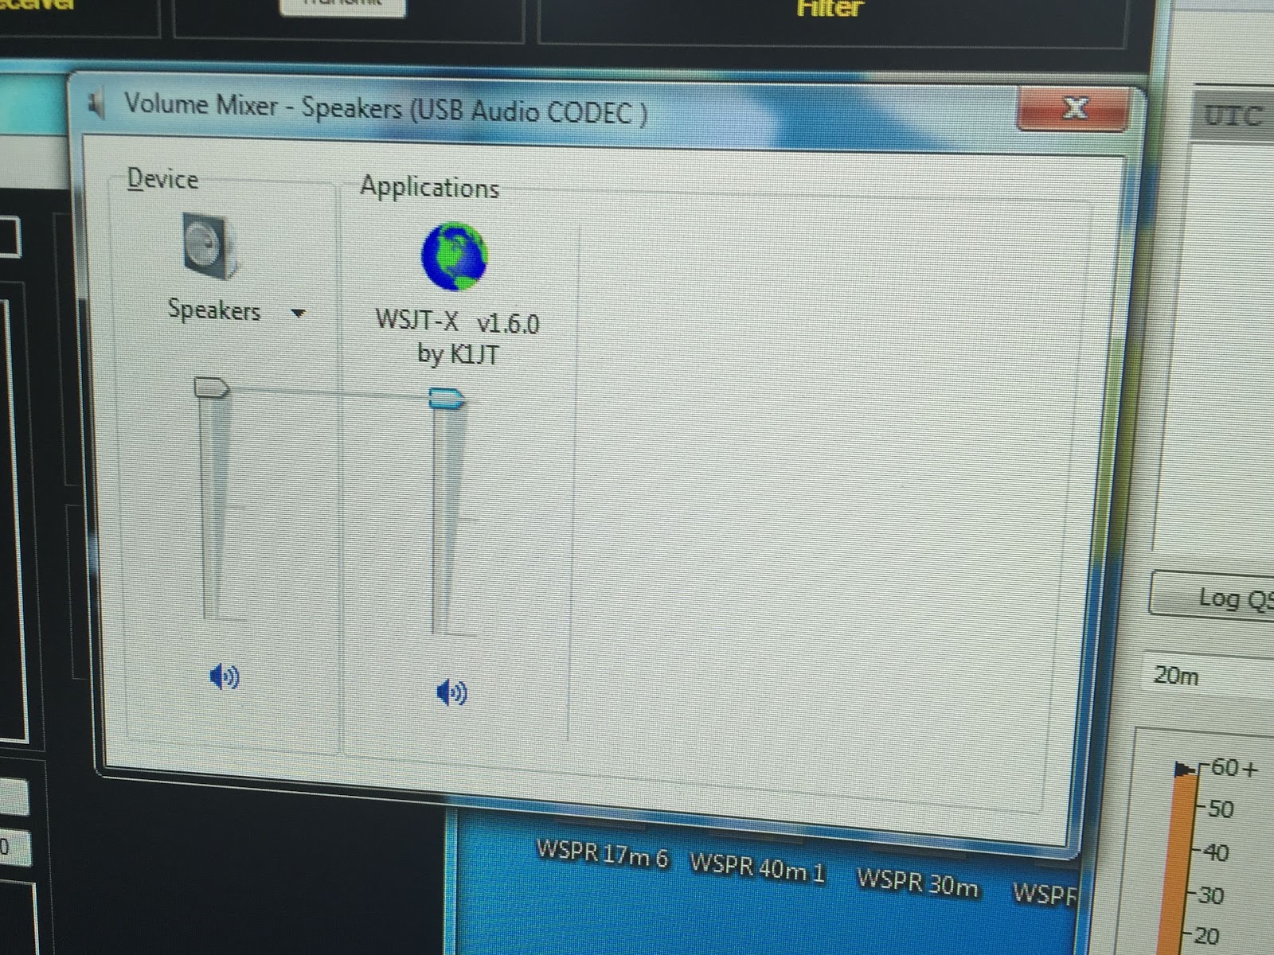Click the Speakers device icon
Viewport: 1274px width, 955px height.
(209, 246)
